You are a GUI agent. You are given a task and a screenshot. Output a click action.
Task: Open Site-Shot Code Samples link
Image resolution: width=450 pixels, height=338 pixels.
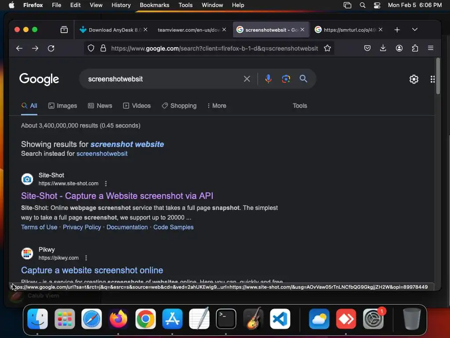pos(173,227)
